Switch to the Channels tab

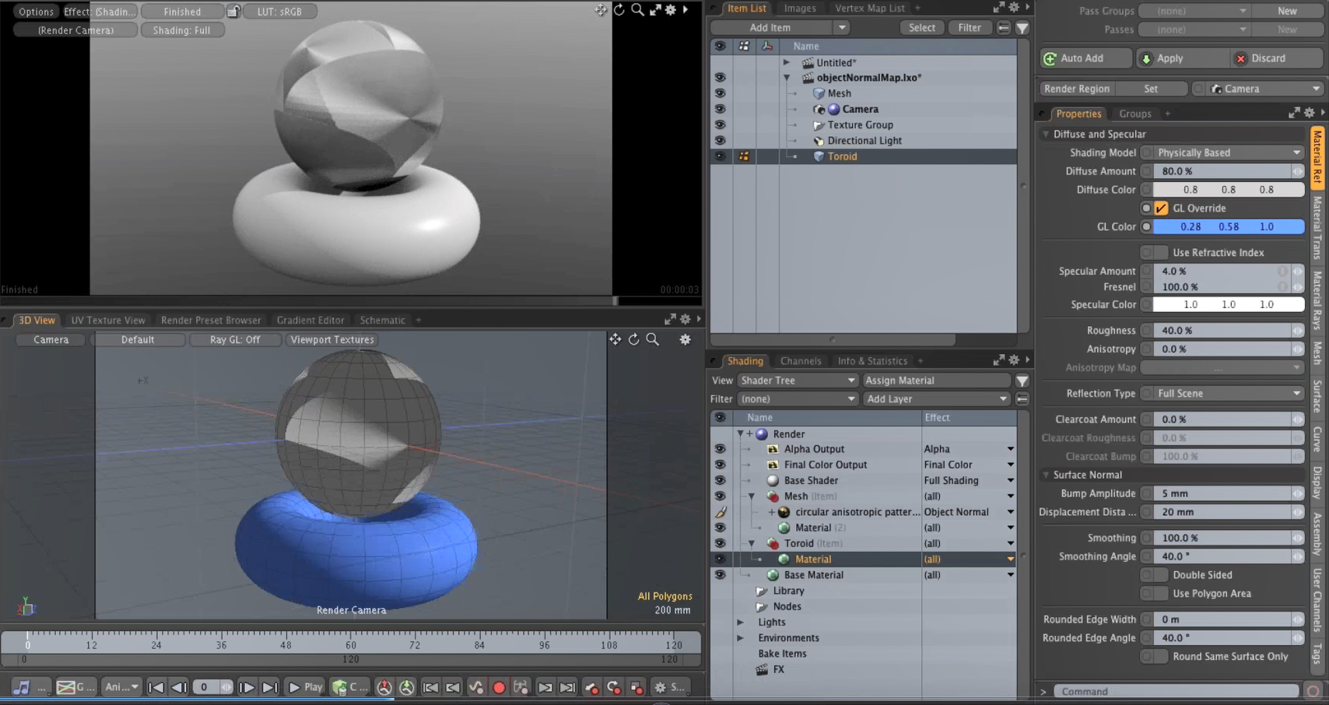click(x=800, y=361)
